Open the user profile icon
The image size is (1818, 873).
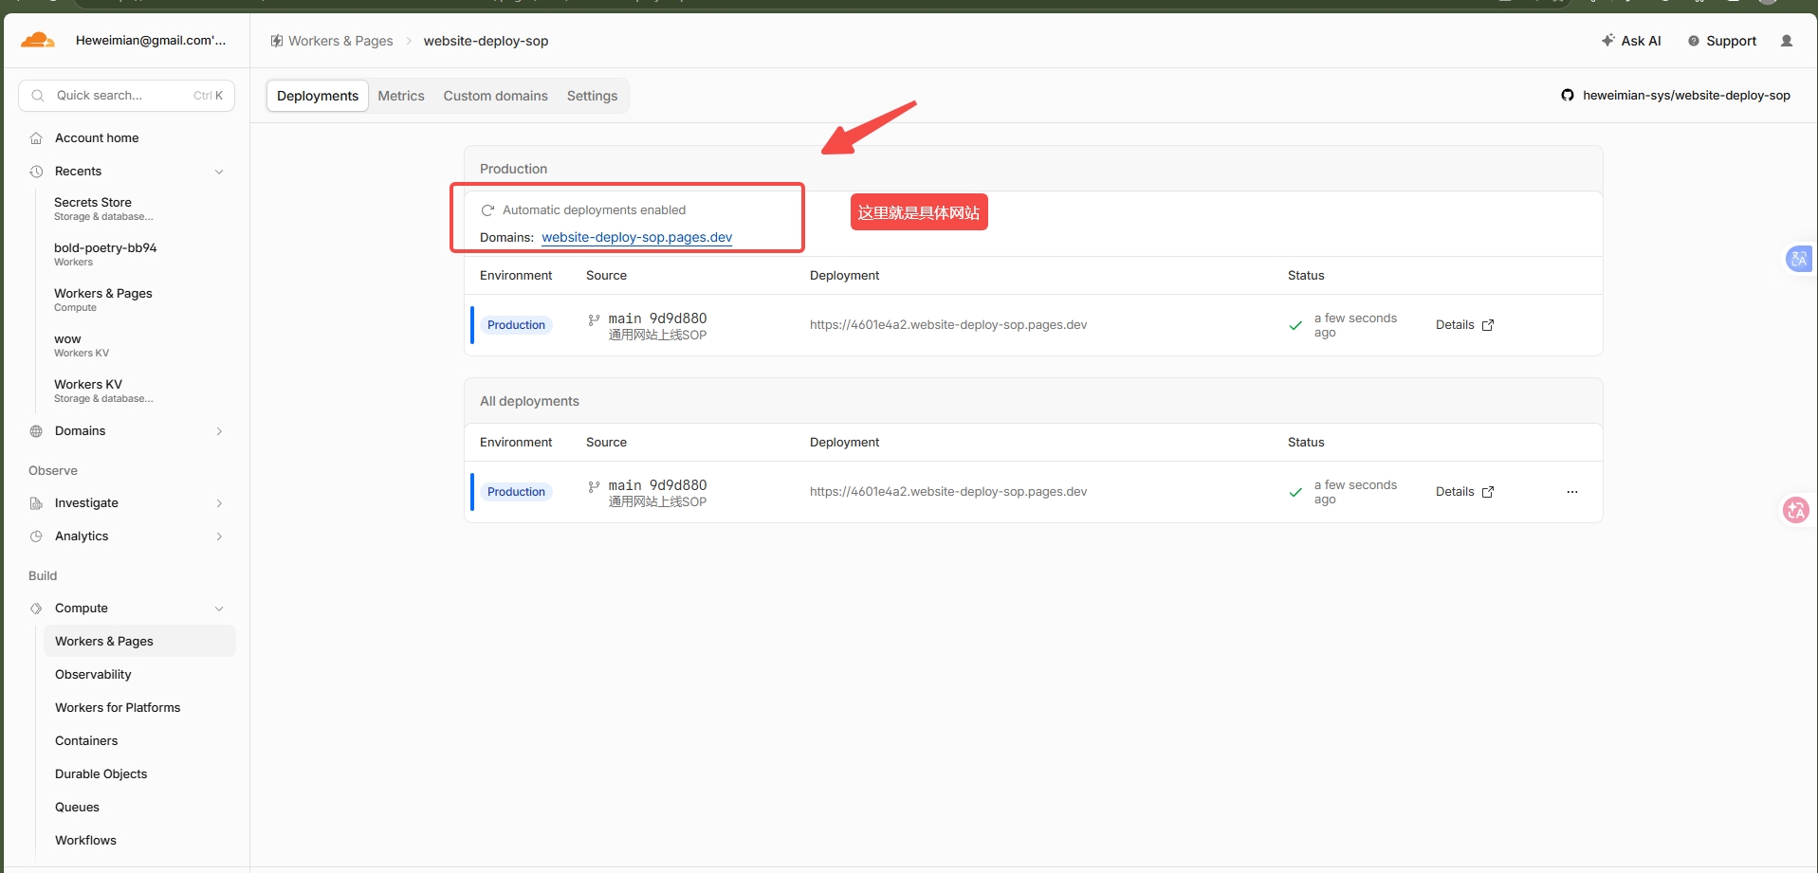tap(1787, 41)
